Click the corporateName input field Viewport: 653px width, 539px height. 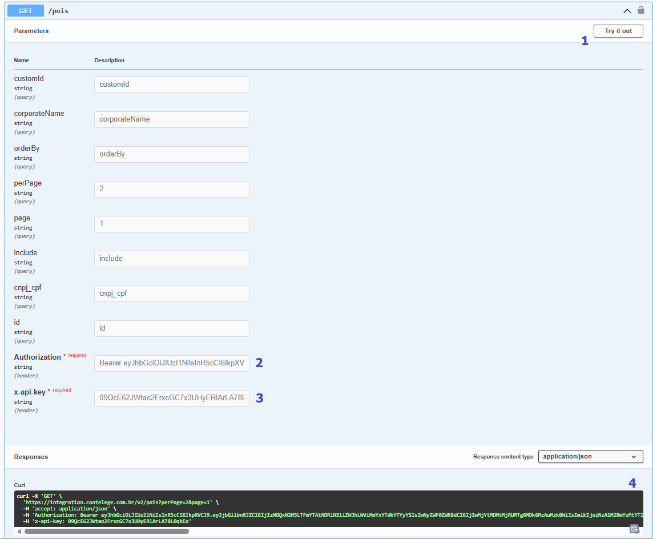172,119
